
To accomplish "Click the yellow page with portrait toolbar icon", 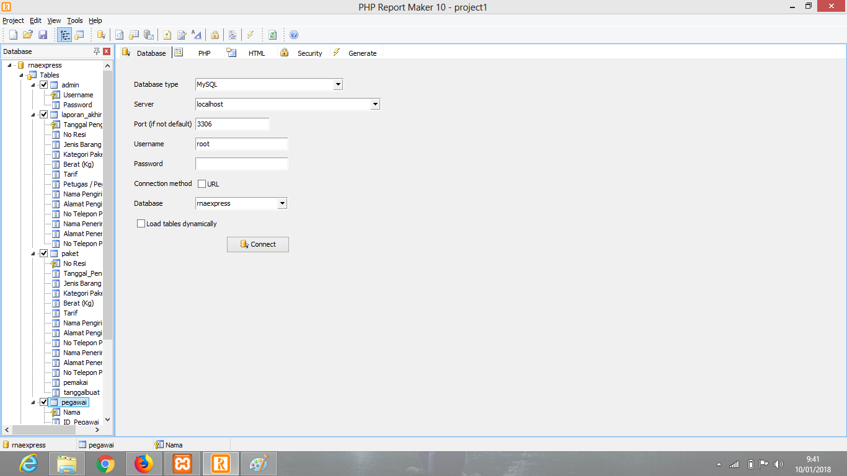I will 167,35.
